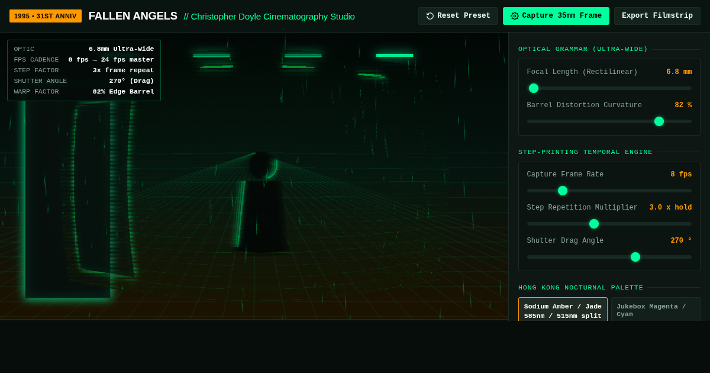Click the "OPTICAL GRAMMAR (ULTRA-WIDE)" heading
Viewport: 710px width, 373px height.
(583, 49)
